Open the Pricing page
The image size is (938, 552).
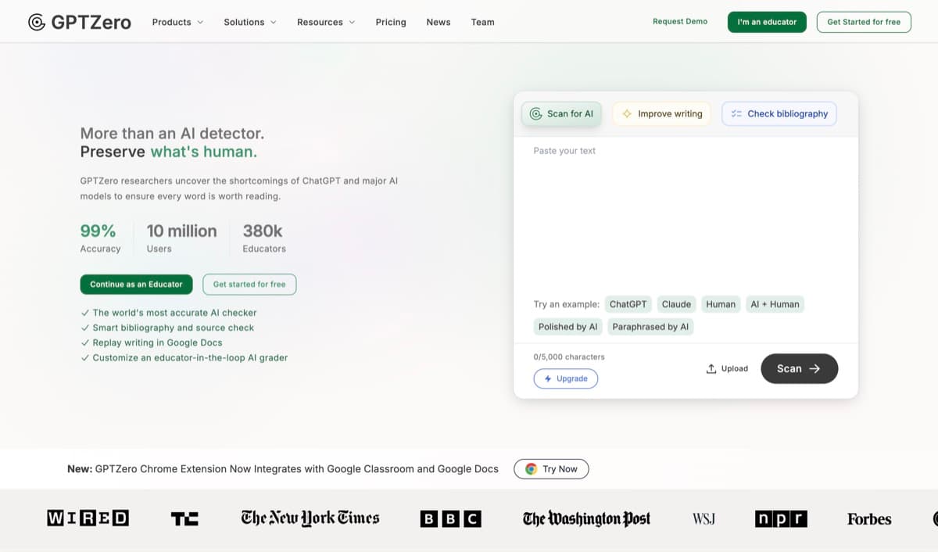pos(391,22)
